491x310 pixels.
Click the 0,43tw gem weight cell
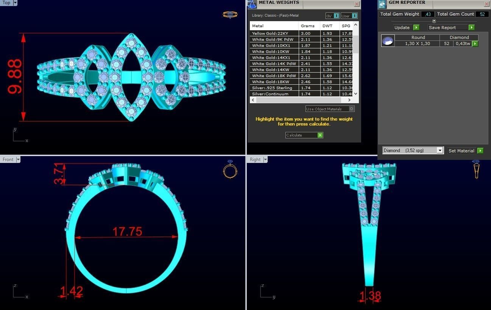point(463,44)
